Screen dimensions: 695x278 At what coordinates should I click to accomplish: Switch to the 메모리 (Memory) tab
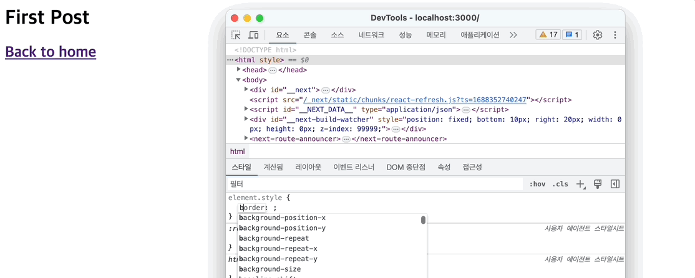436,35
